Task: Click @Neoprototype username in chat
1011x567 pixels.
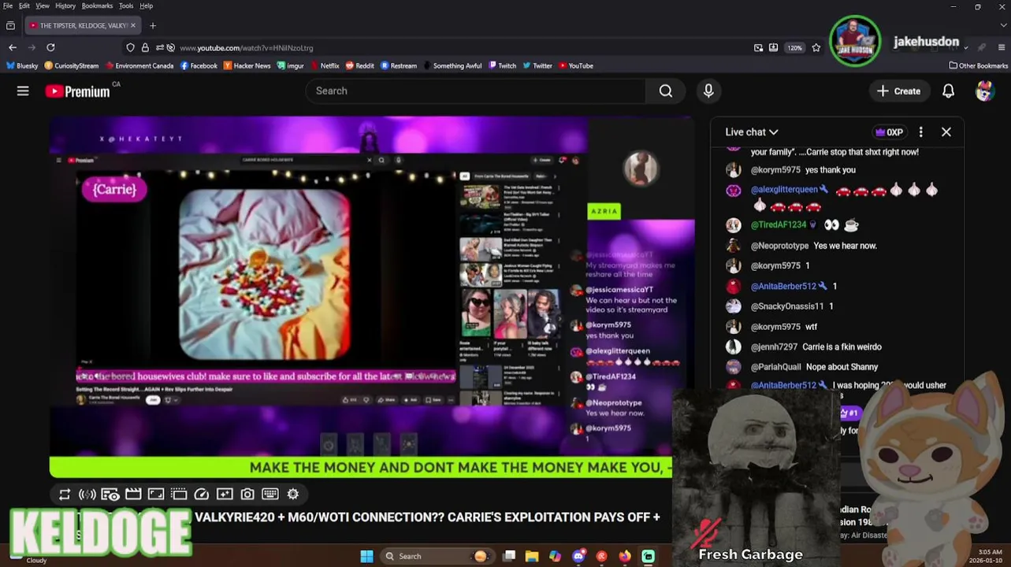Action: point(779,246)
